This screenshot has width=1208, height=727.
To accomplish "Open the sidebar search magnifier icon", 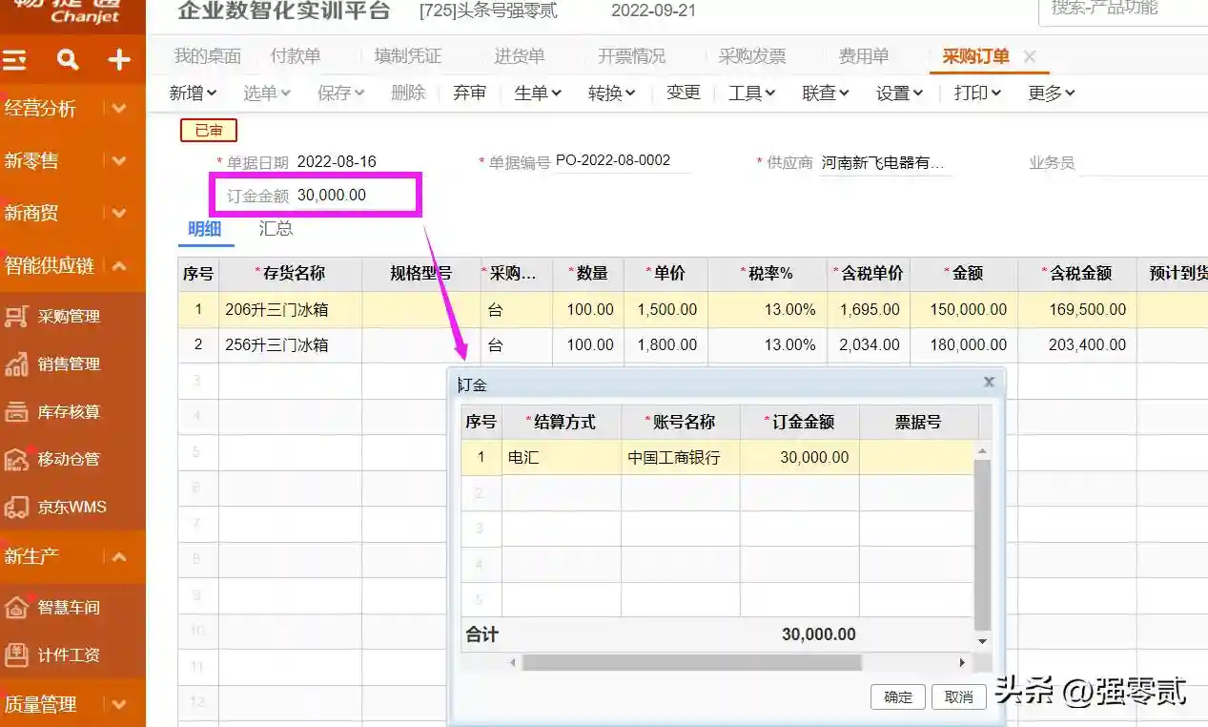I will pyautogui.click(x=67, y=61).
